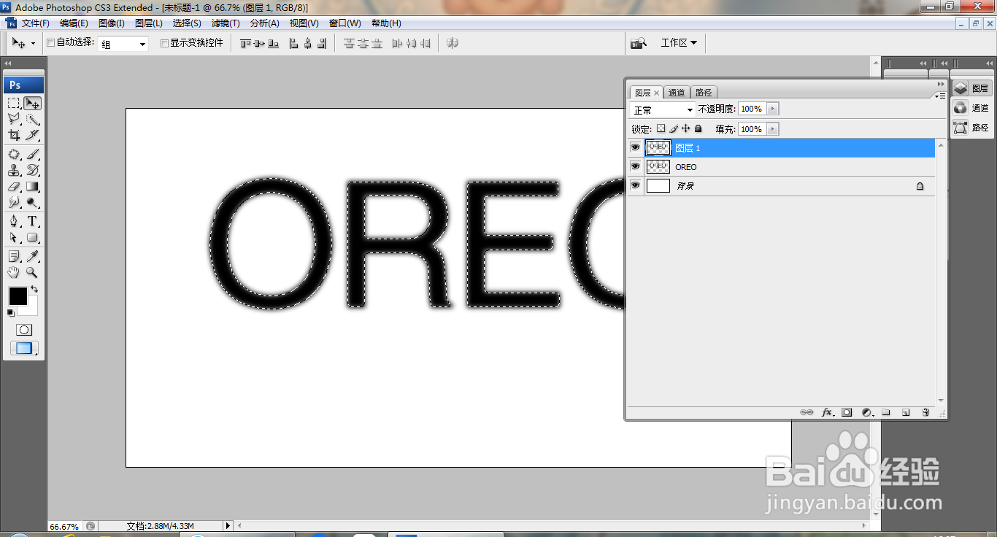Hide the 背景 layer
This screenshot has height=537, width=997.
coord(635,185)
